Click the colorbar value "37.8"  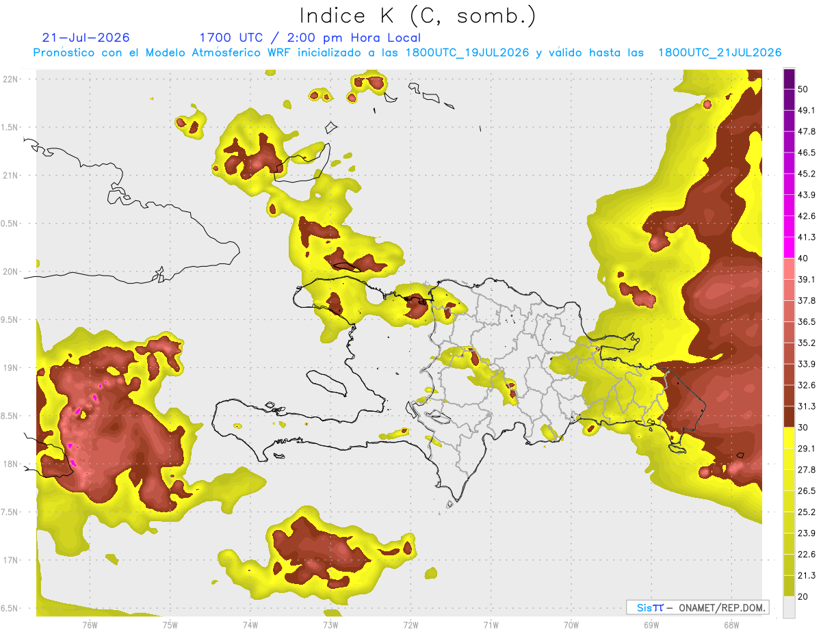click(x=807, y=300)
